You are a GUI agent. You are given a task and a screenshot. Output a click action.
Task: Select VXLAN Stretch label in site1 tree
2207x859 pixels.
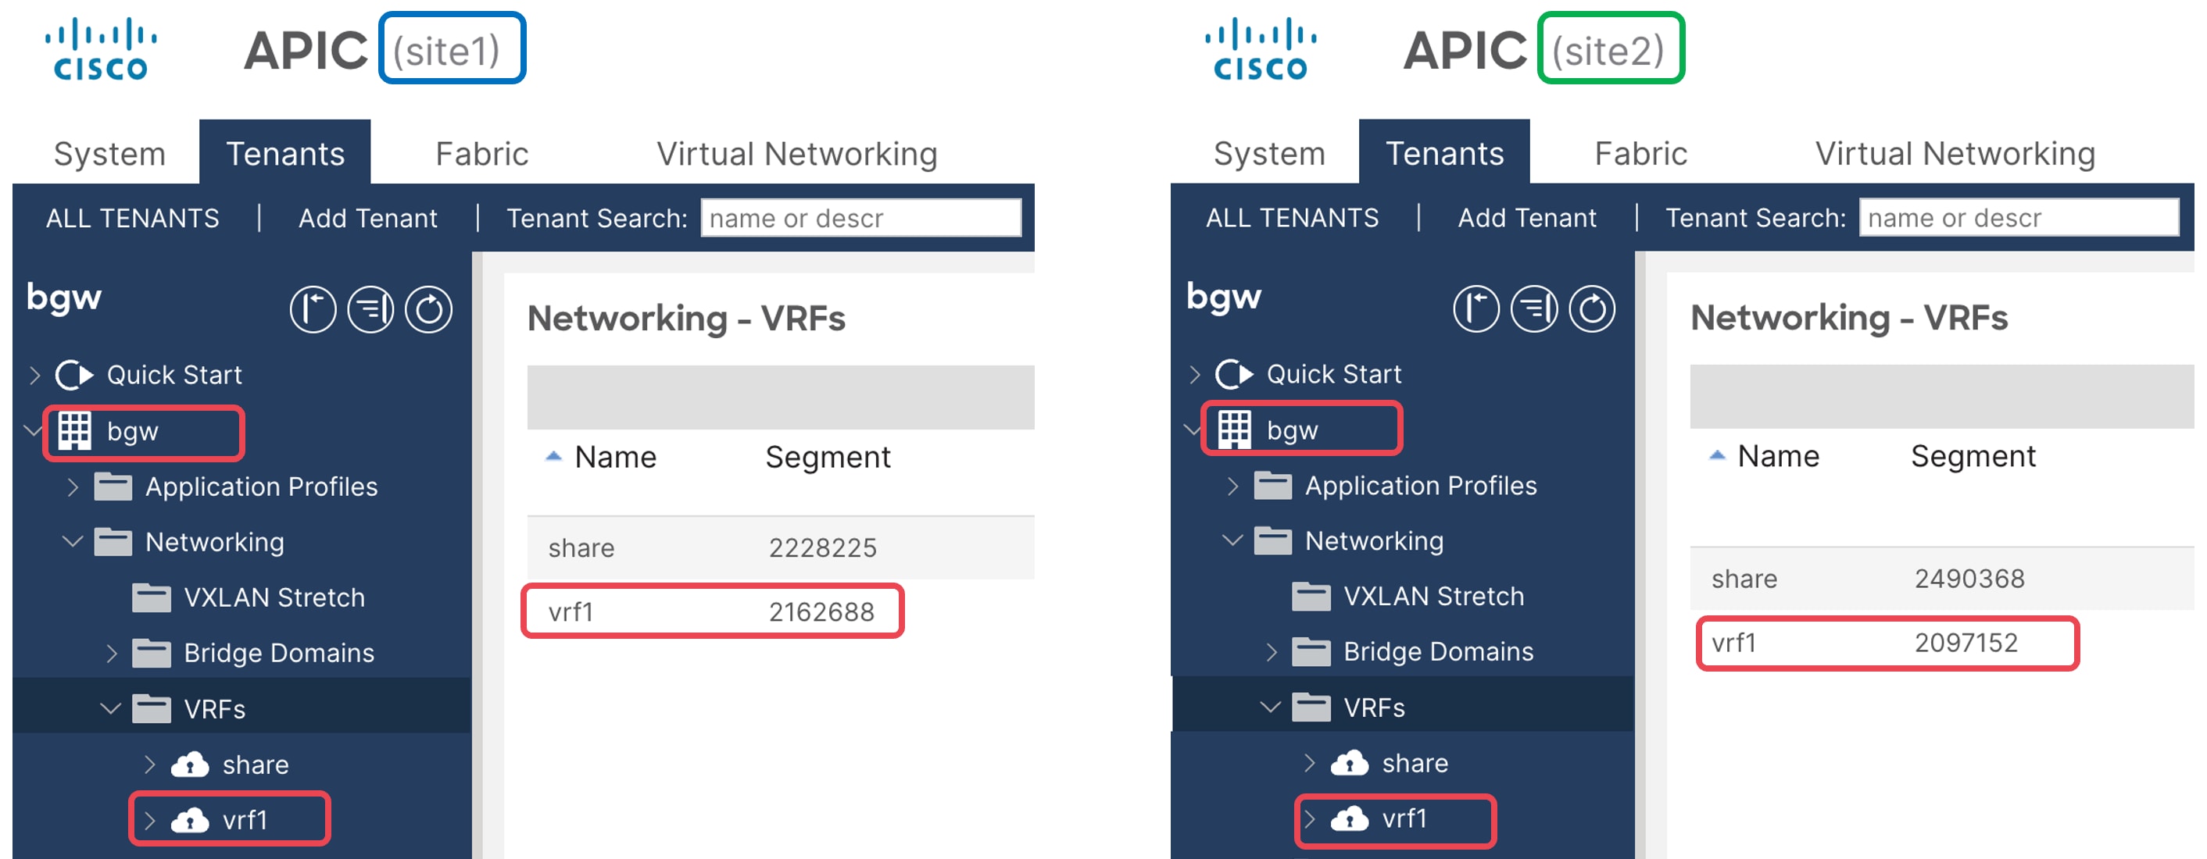tap(274, 598)
